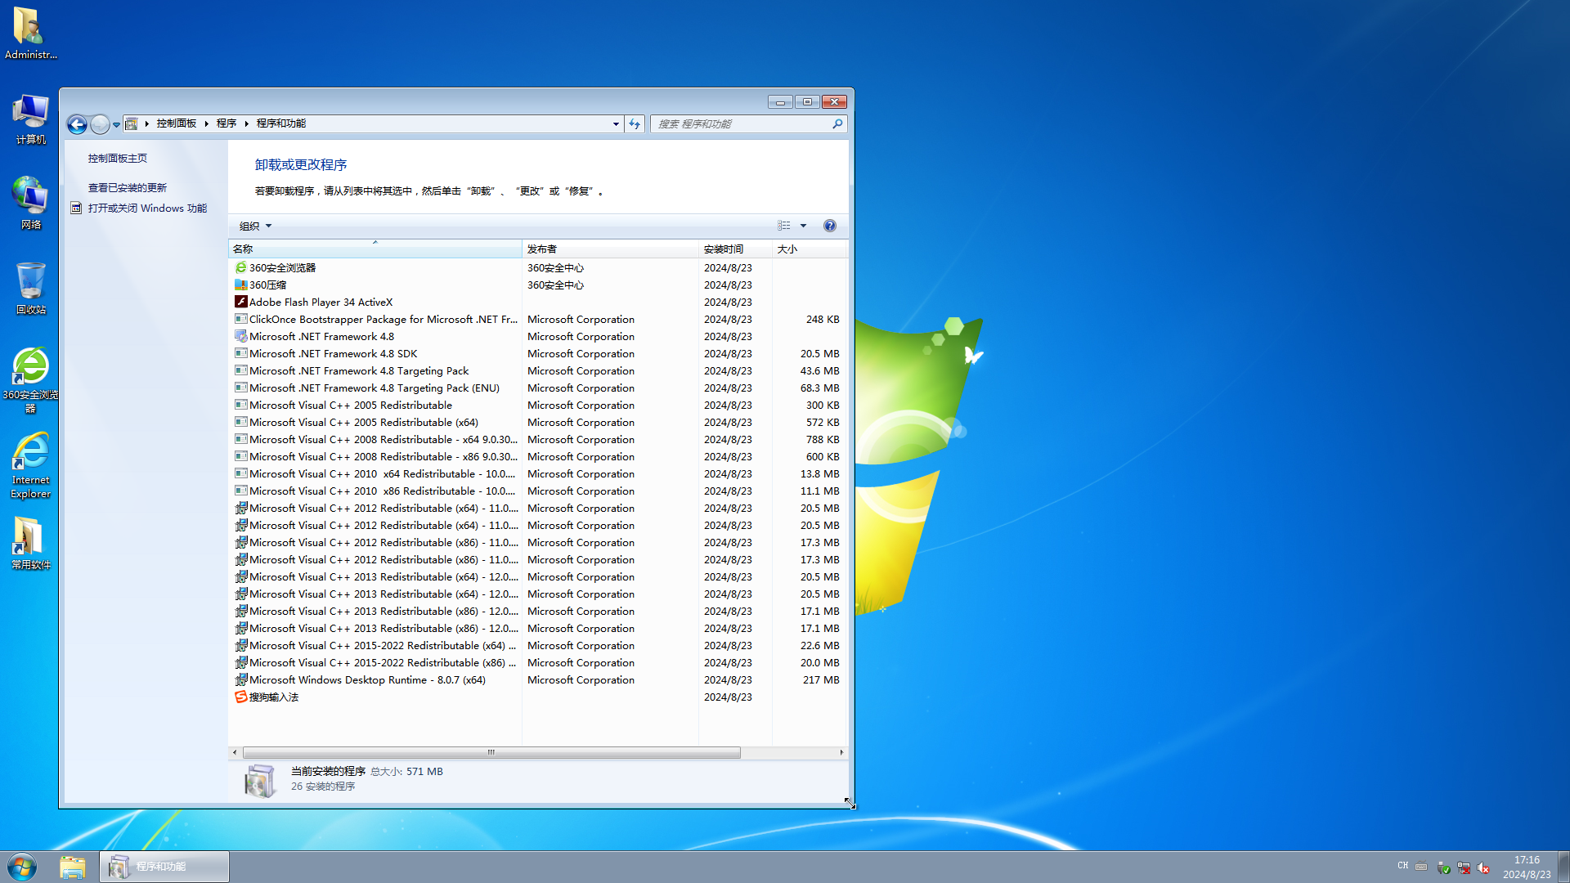Viewport: 1570px width, 883px height.
Task: Expand arrow after 控制面板 in breadcrumb
Action: (206, 123)
